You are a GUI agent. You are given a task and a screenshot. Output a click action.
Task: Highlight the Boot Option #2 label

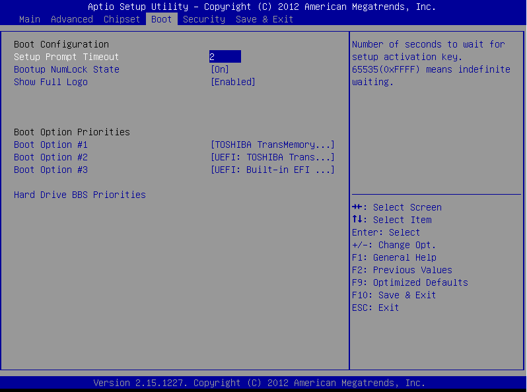pos(50,157)
